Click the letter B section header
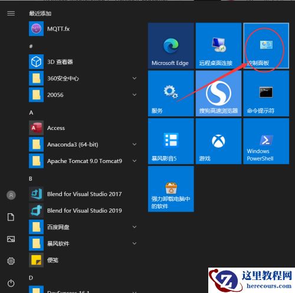 point(31,179)
